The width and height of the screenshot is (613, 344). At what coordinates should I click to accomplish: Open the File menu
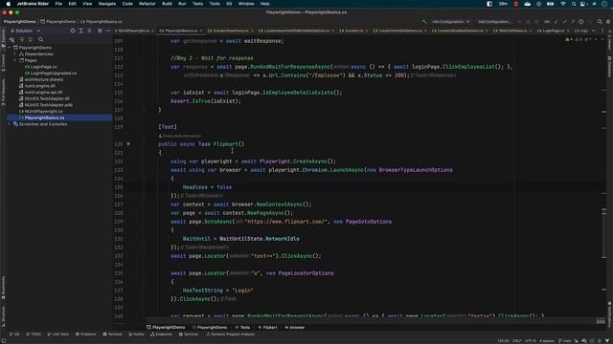[58, 4]
